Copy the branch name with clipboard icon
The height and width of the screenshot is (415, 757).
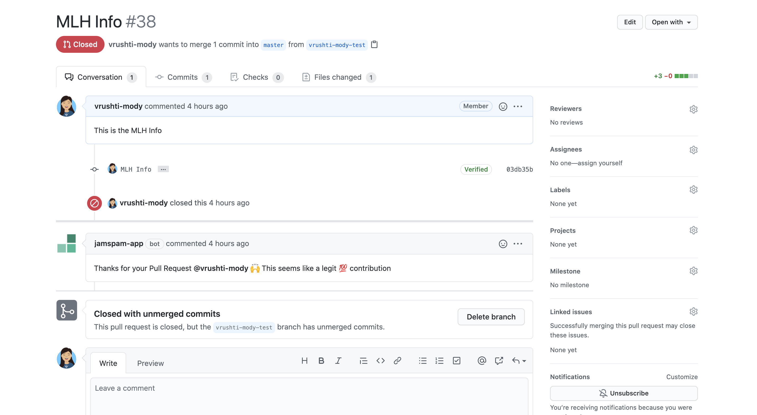click(374, 44)
